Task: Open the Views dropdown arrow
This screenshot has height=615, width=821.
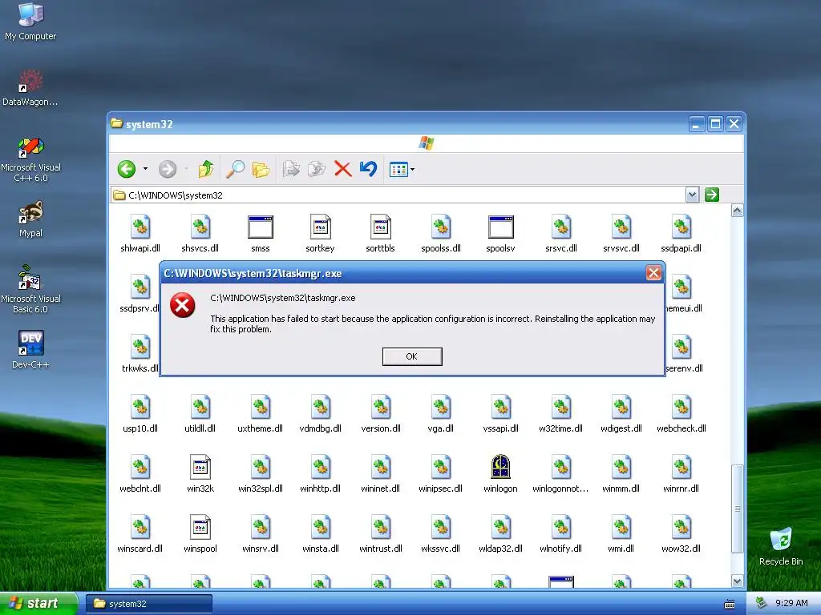Action: pos(413,170)
